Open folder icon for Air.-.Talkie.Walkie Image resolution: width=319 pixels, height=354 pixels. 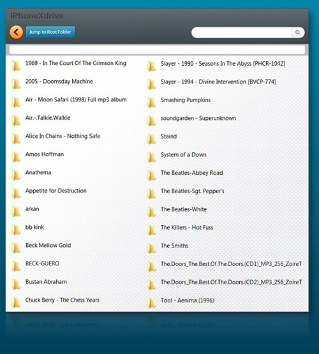[16, 121]
